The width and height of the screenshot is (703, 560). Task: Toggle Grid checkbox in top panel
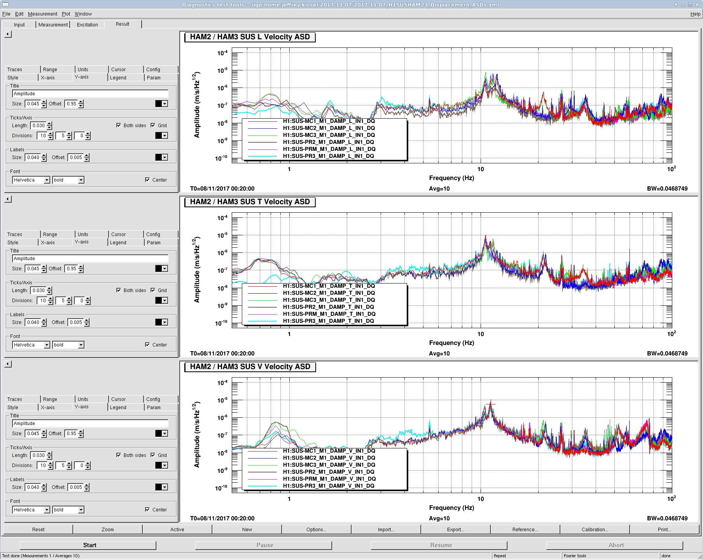click(153, 125)
